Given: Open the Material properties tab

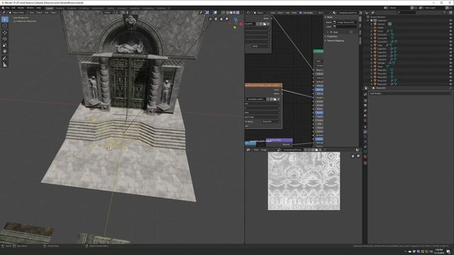Looking at the screenshot, I should [365, 157].
